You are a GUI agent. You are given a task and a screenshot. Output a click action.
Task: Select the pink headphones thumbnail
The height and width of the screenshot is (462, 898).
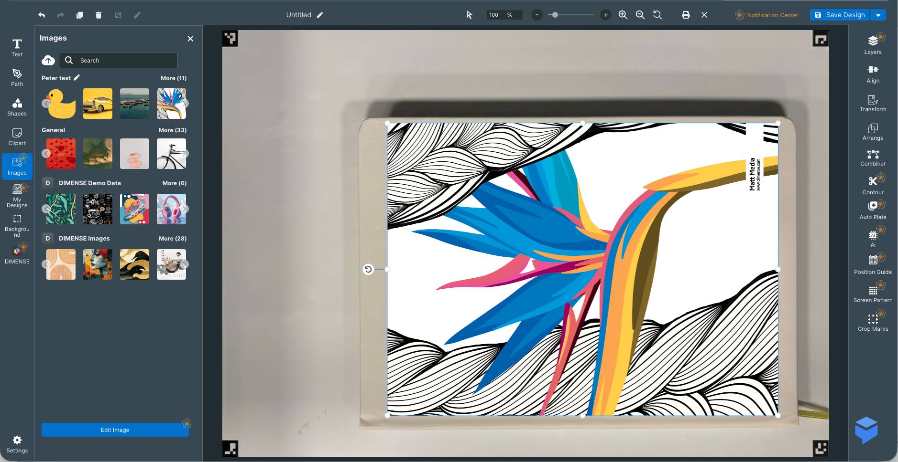(172, 209)
